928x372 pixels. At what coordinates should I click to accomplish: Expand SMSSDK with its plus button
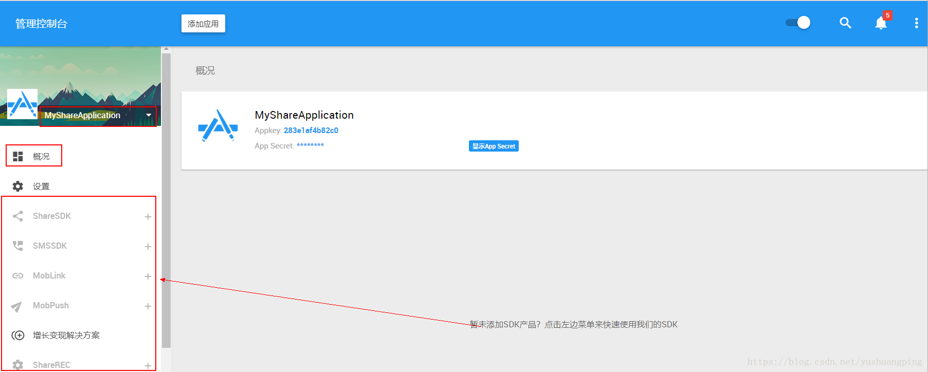pyautogui.click(x=148, y=247)
